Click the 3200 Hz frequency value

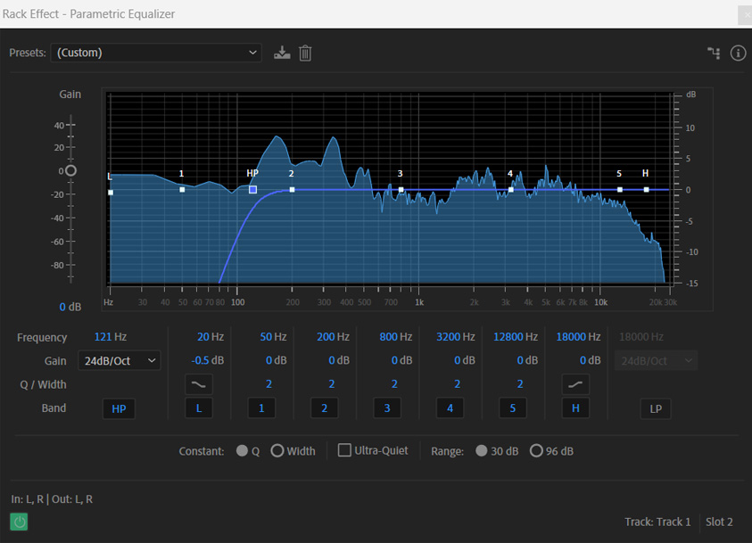(x=456, y=337)
